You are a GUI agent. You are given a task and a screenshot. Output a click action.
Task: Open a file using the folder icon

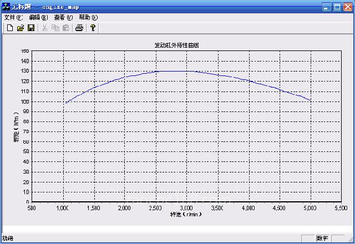click(21, 28)
